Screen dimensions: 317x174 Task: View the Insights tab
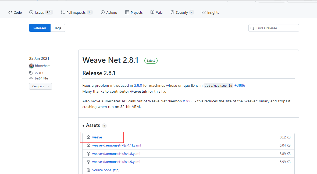click(210, 12)
